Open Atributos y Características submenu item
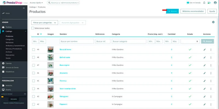This screenshot has height=109, width=219. coord(15,46)
